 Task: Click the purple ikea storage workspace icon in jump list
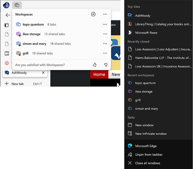pyautogui.click(x=130, y=91)
